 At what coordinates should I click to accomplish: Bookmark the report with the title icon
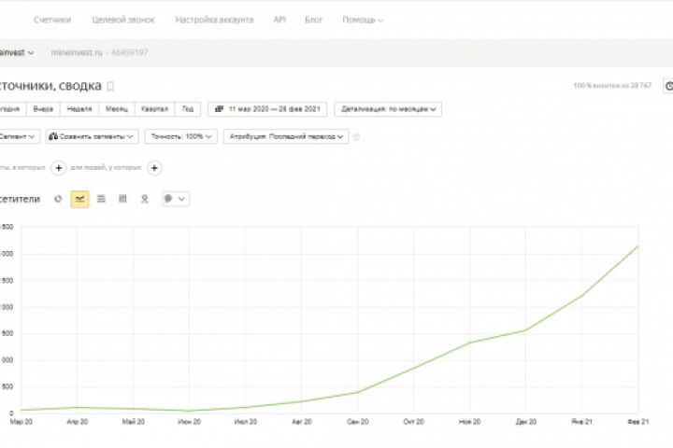pos(110,87)
